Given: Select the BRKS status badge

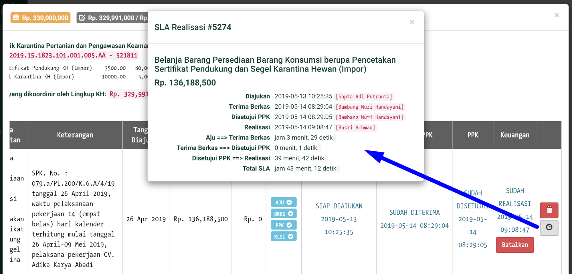Looking at the screenshot, I should (283, 214).
